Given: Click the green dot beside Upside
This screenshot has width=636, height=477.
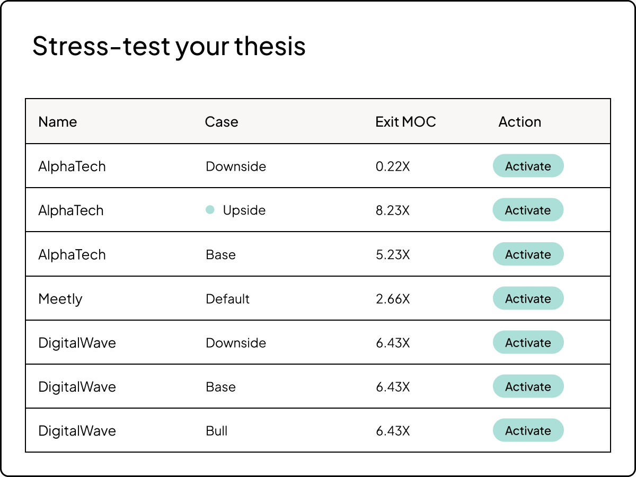Looking at the screenshot, I should click(210, 210).
